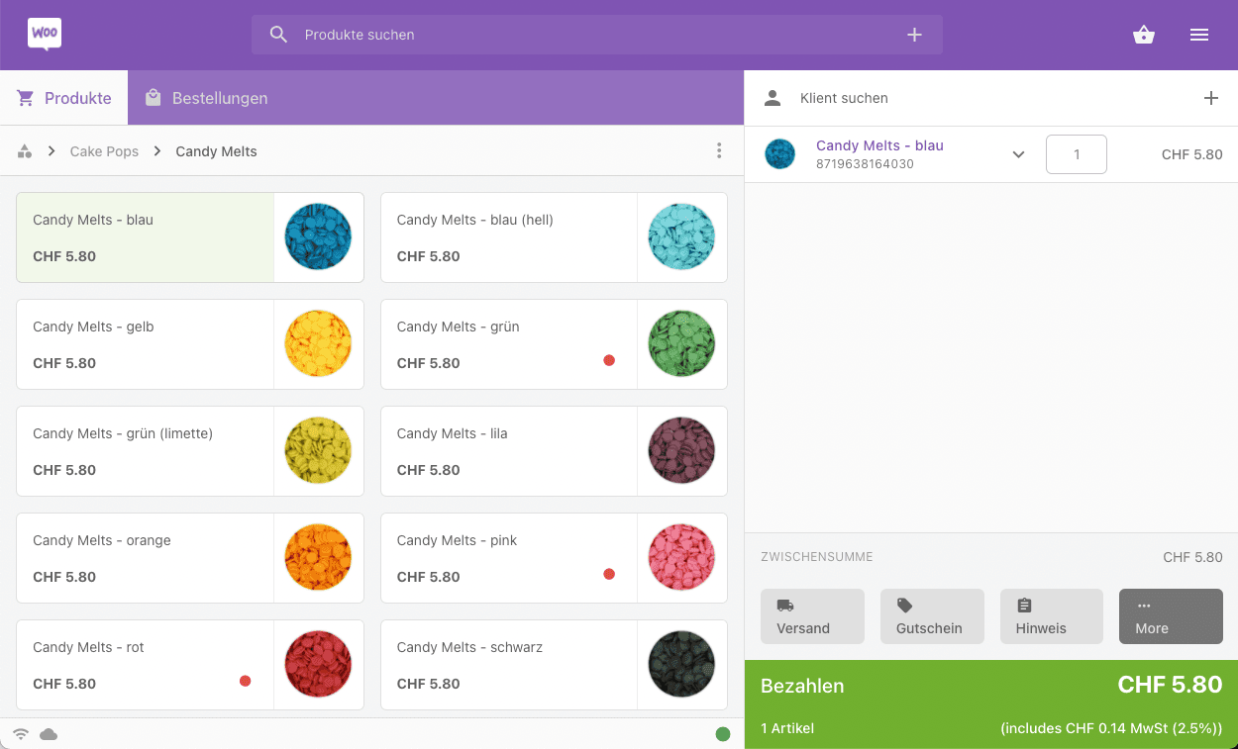Viewport: 1238px width, 749px height.
Task: Open the basket icon in header
Action: pos(1144,35)
